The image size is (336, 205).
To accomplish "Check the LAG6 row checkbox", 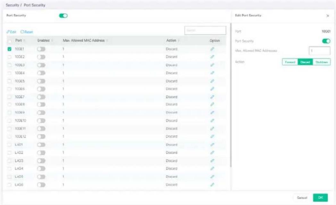I will (x=9, y=185).
